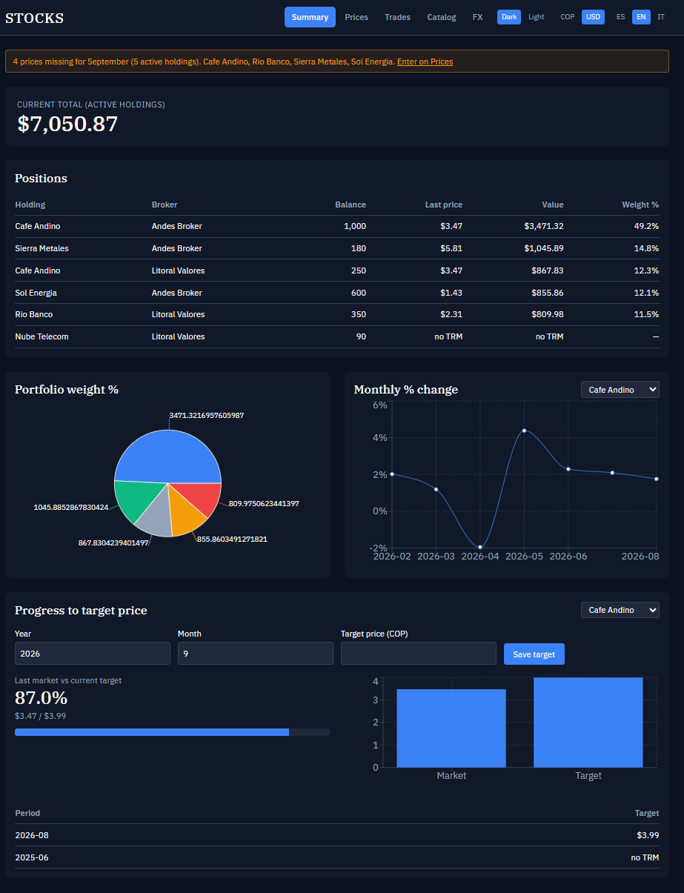The image size is (684, 893).
Task: Select Sierra Metales in the Positions table
Action: [41, 248]
